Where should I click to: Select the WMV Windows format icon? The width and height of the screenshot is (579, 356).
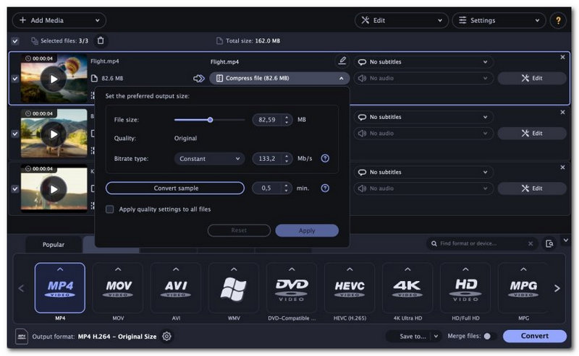pyautogui.click(x=234, y=288)
